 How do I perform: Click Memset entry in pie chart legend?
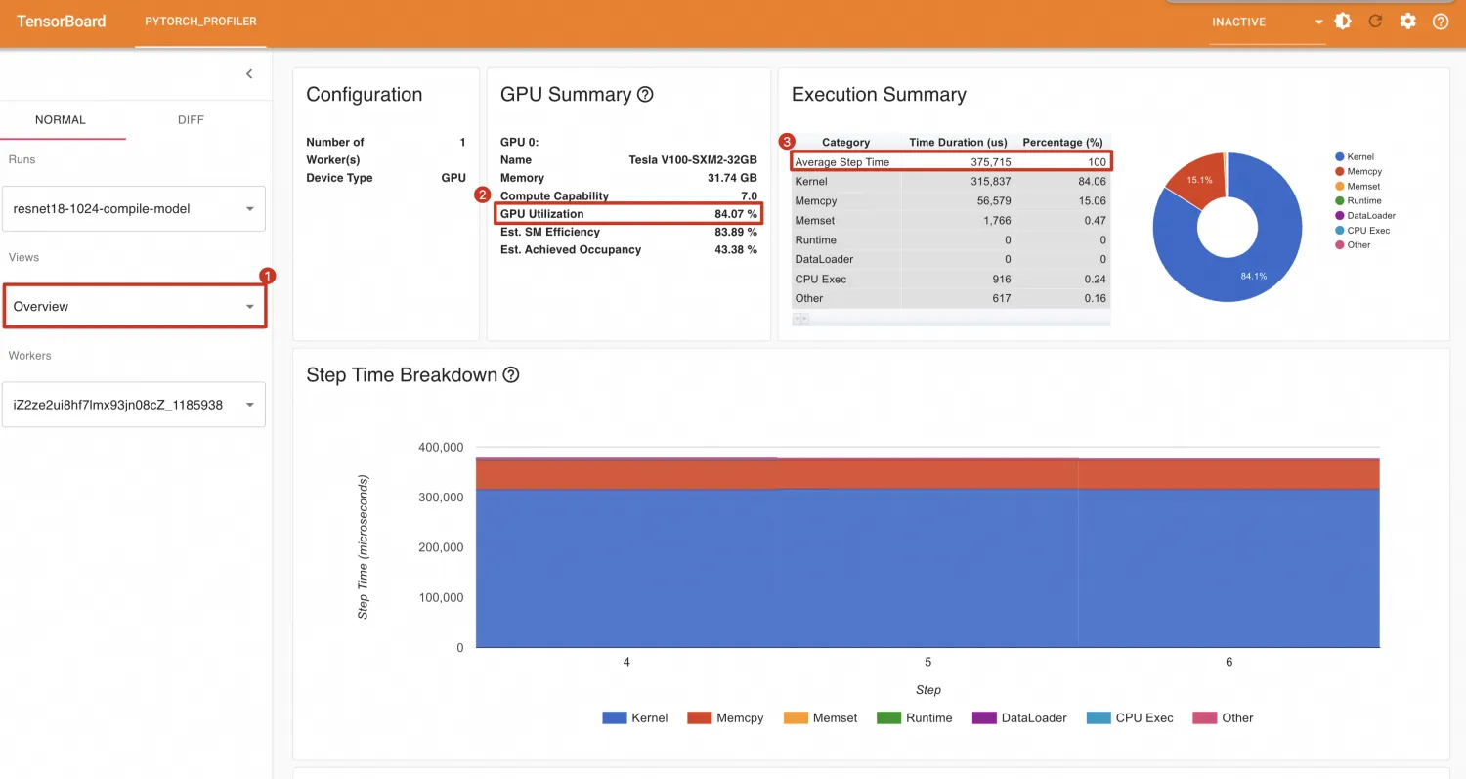[x=1358, y=186]
